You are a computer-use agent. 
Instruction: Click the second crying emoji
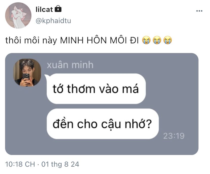157,40
